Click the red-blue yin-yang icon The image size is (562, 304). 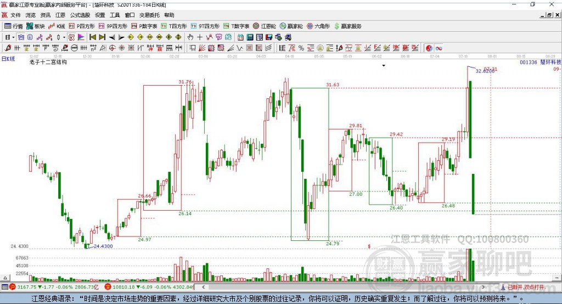[429, 48]
